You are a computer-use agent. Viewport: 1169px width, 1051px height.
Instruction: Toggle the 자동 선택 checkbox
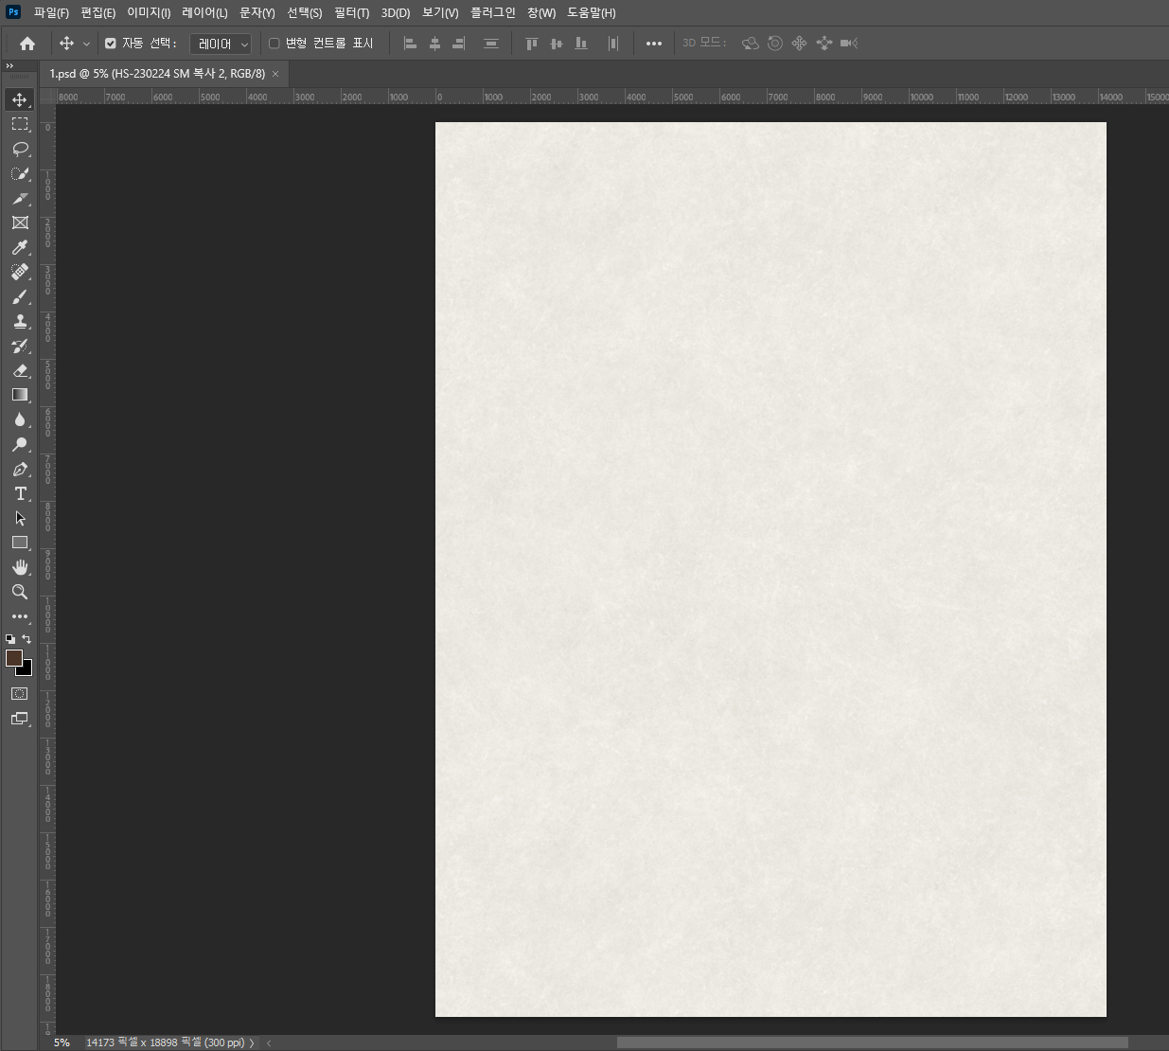[111, 44]
